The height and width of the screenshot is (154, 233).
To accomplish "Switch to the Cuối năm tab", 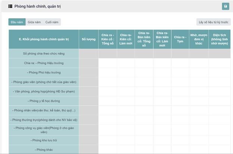I will [x=52, y=22].
